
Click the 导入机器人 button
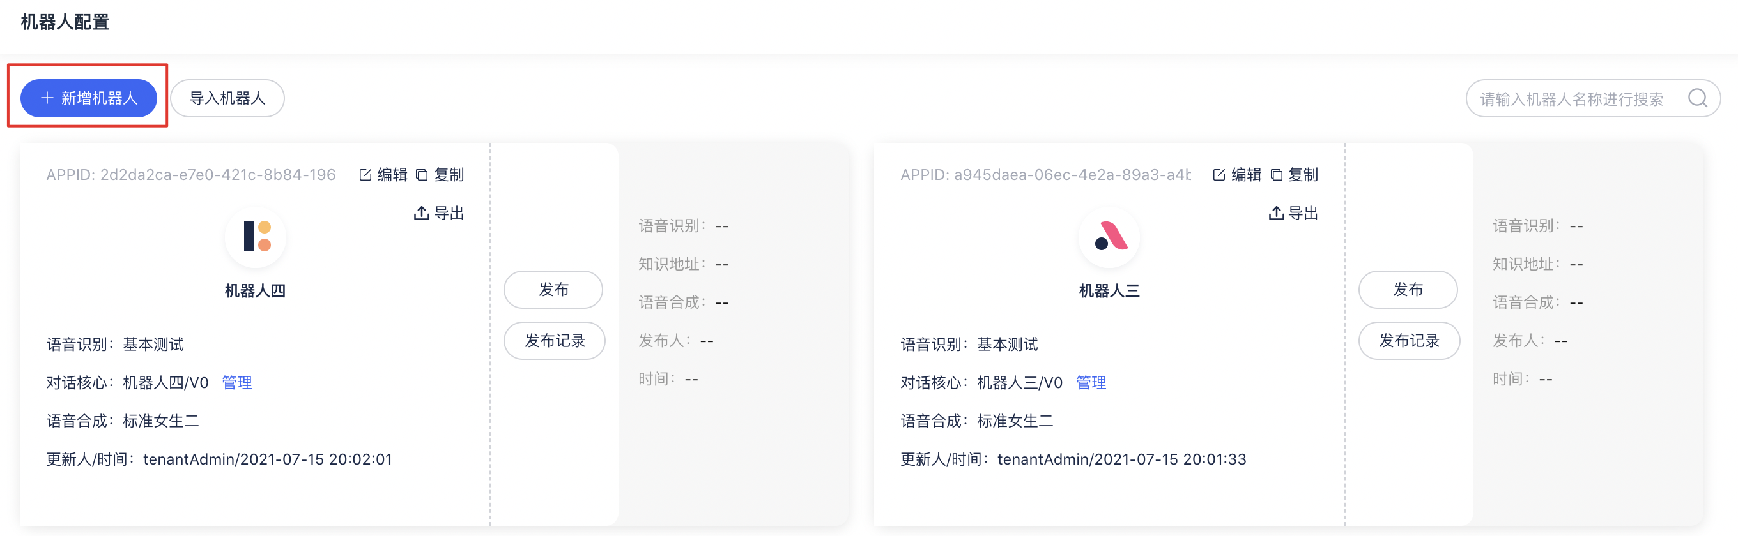(227, 98)
